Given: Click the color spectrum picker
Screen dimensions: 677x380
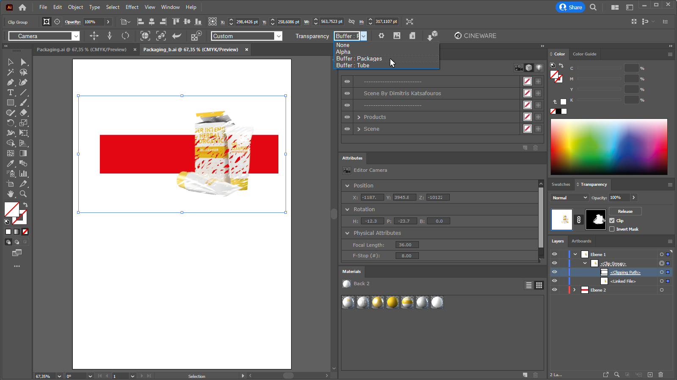Looking at the screenshot, I should tap(609, 147).
